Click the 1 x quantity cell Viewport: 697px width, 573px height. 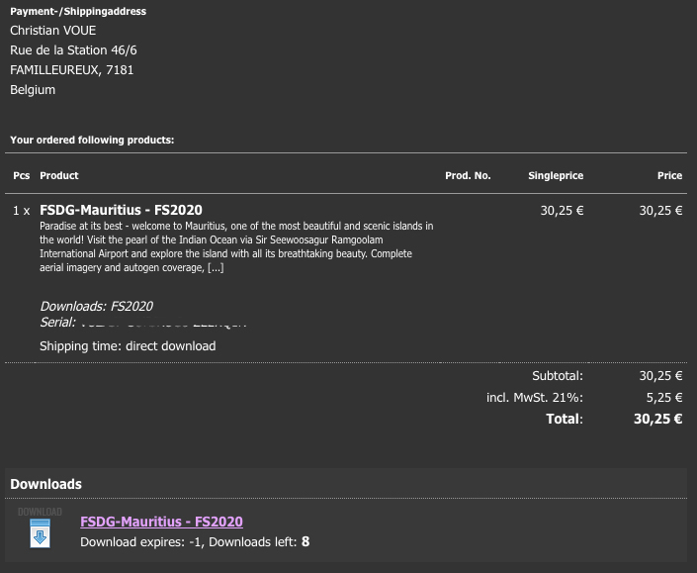point(22,211)
